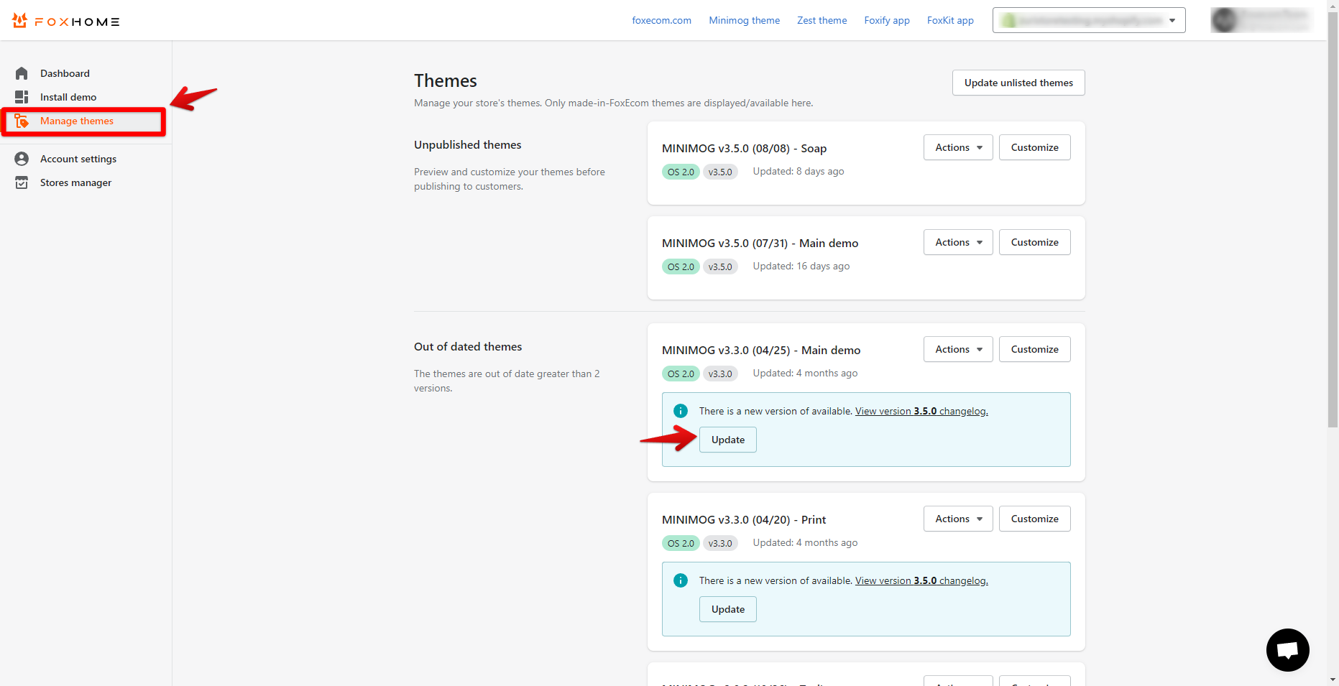
Task: Open the foxecom.com link
Action: 661,20
